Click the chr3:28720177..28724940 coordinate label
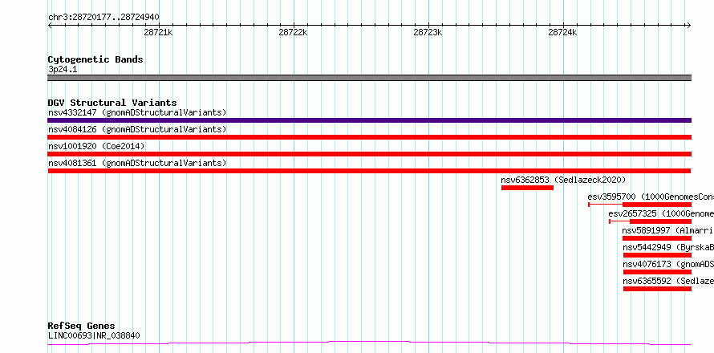The width and height of the screenshot is (714, 353). [x=103, y=18]
